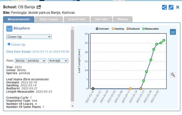Screen dimensions: 182x115
Task: Click the link/paperclip icon in header
Action: coord(171,7)
